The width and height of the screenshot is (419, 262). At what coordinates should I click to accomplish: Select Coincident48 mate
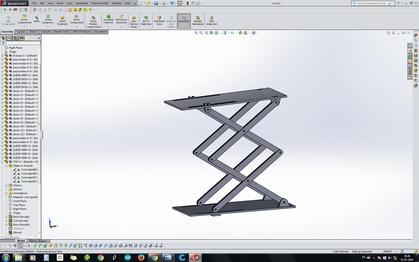pyautogui.click(x=29, y=169)
